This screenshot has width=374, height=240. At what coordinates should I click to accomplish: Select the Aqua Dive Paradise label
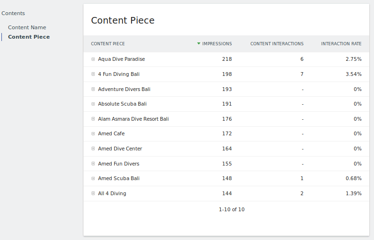121,59
